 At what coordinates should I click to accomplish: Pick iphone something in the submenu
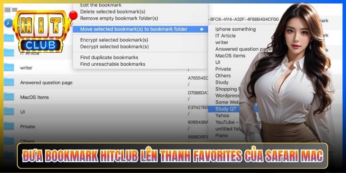(x=235, y=29)
